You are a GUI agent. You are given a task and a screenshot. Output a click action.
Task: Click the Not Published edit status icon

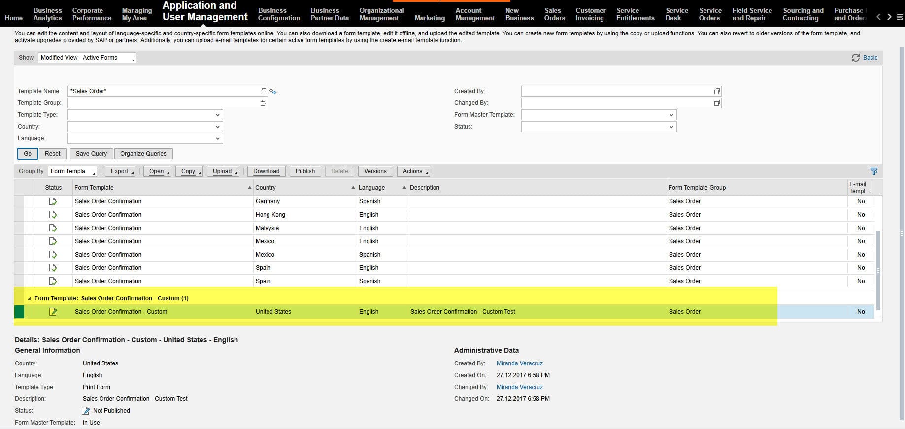[86, 411]
